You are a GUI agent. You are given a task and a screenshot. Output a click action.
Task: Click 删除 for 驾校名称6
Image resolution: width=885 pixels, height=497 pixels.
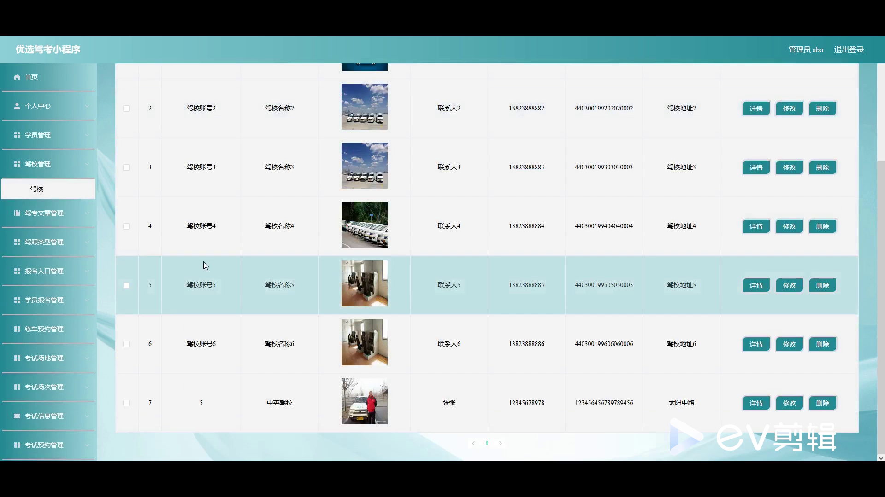tap(822, 344)
